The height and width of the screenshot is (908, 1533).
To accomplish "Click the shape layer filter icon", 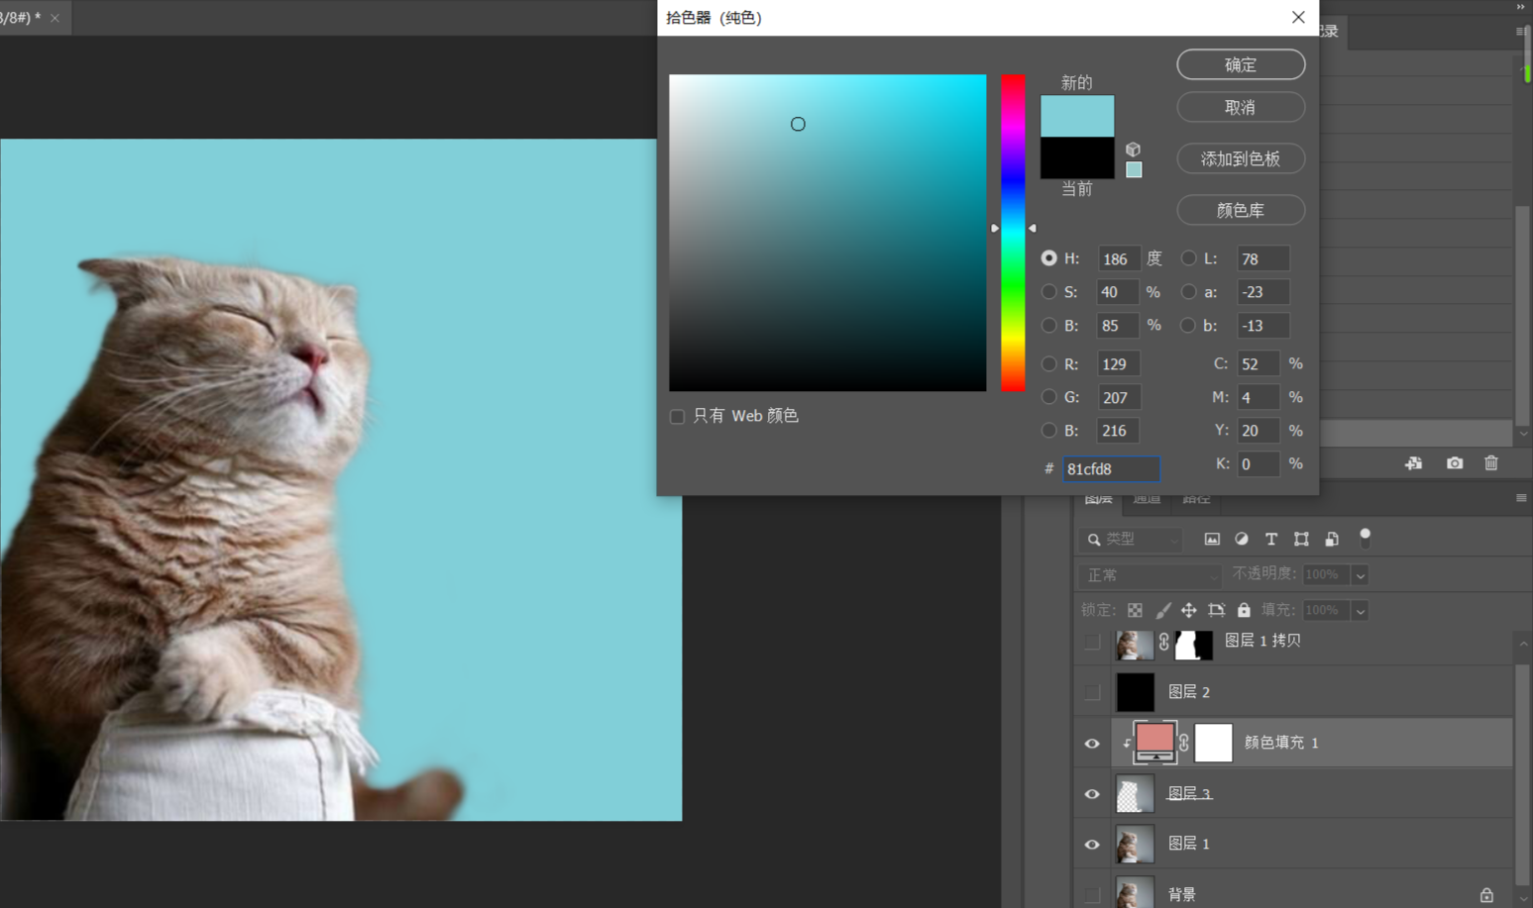I will point(1301,539).
